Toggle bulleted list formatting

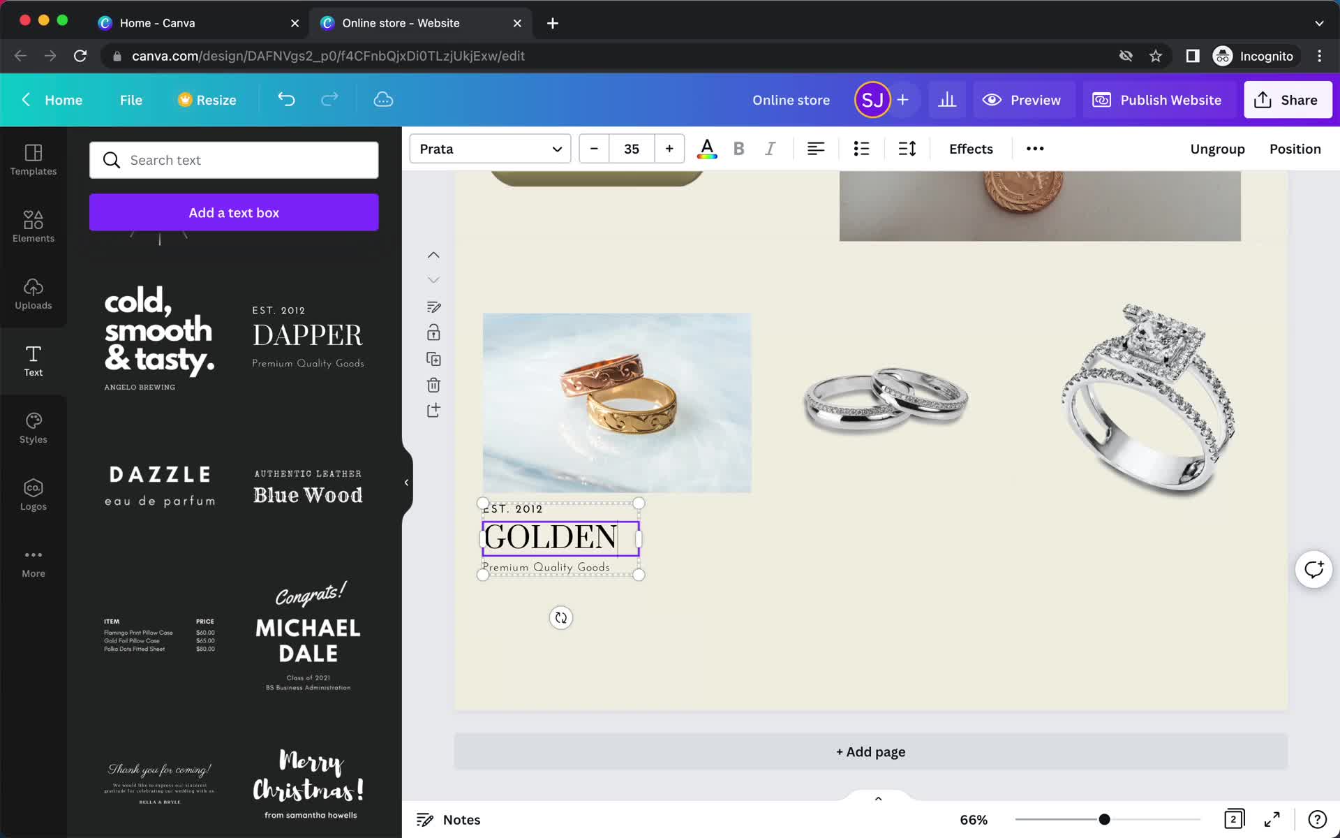(x=862, y=149)
